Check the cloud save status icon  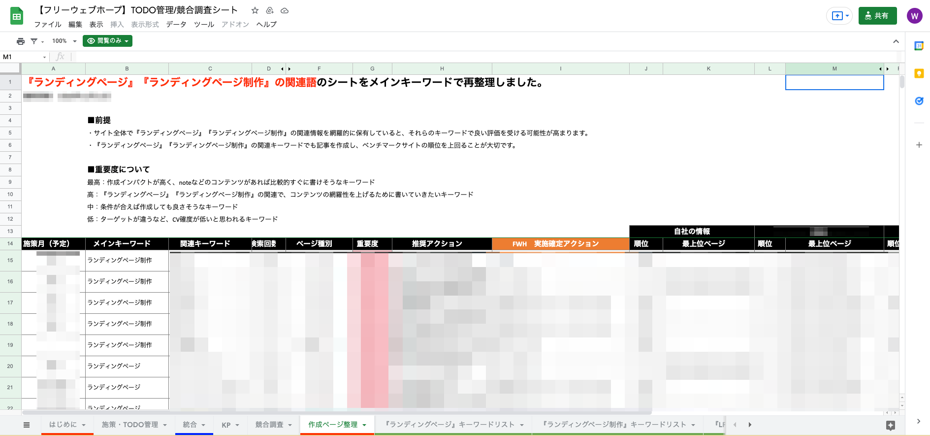pos(285,10)
